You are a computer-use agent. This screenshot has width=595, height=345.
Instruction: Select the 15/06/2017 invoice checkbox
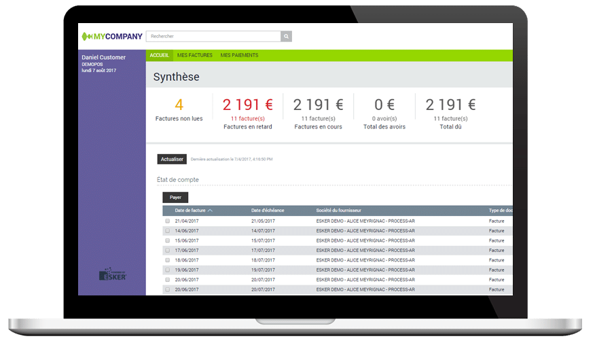[168, 240]
